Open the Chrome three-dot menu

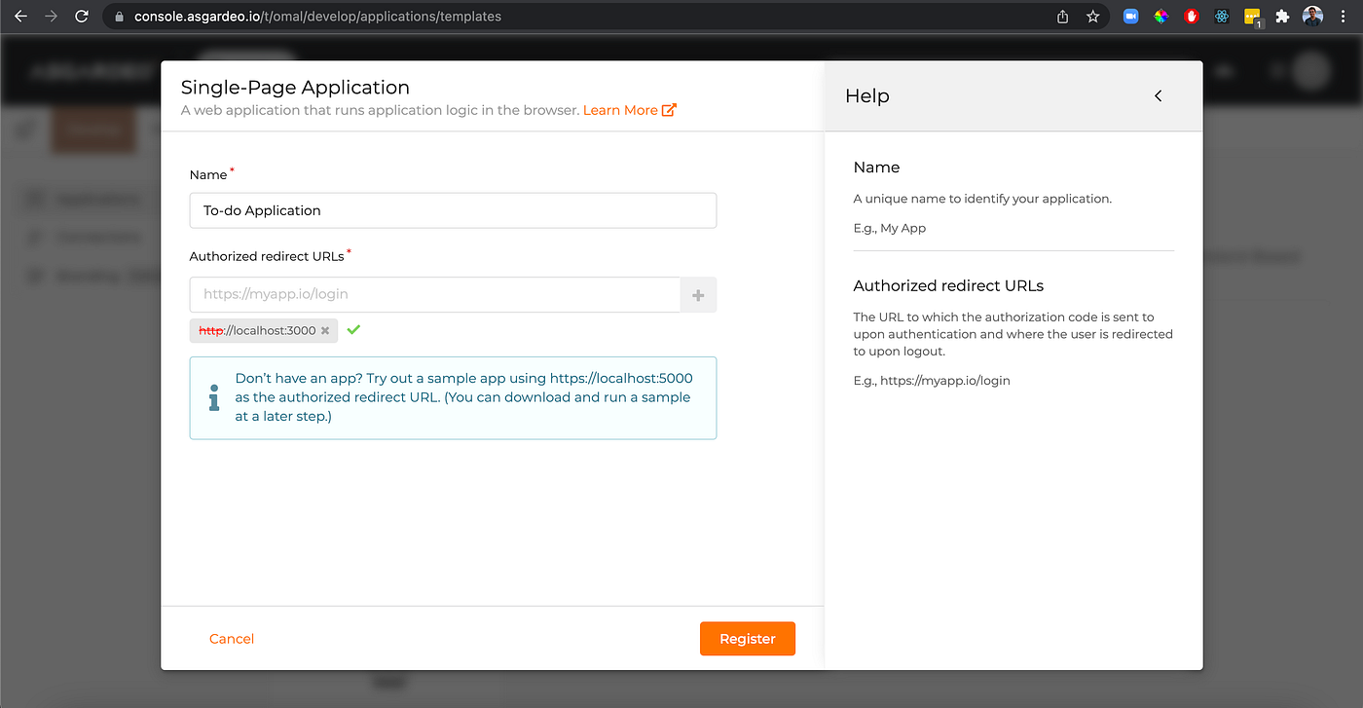point(1343,16)
